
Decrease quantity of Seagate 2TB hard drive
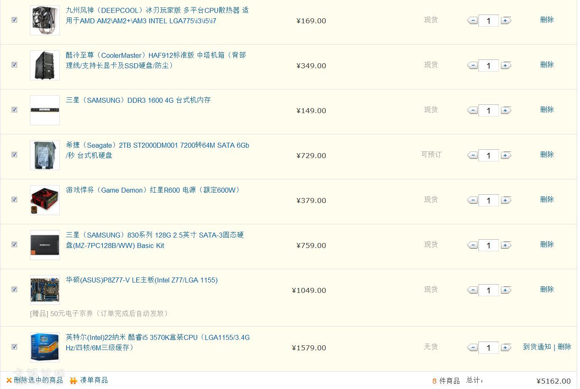click(473, 155)
